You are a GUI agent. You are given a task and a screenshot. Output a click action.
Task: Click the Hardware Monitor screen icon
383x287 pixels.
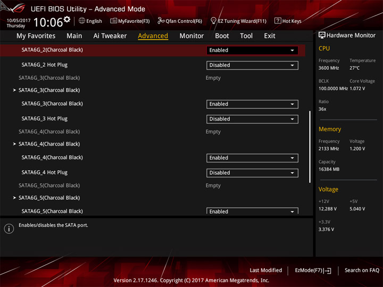[322, 35]
